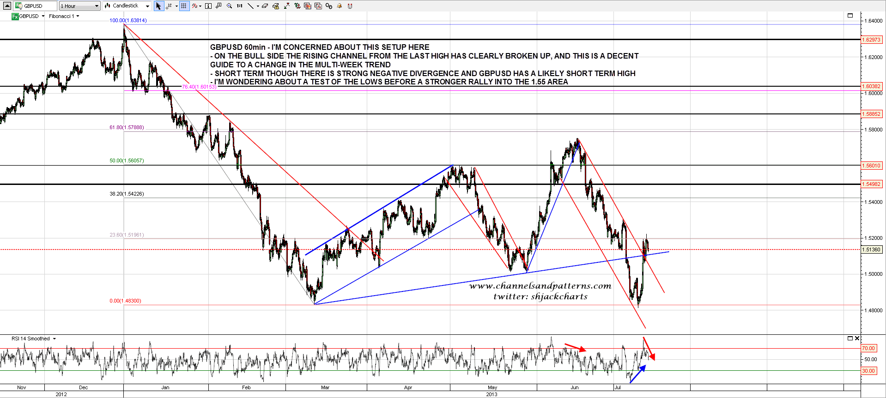Select the eraser tool
Viewport: 886px width, 398px height.
pyautogui.click(x=265, y=6)
